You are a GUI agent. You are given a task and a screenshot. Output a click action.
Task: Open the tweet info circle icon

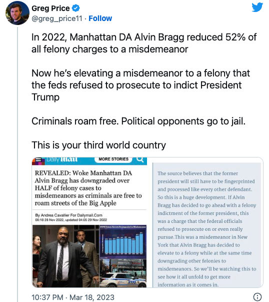tap(257, 296)
